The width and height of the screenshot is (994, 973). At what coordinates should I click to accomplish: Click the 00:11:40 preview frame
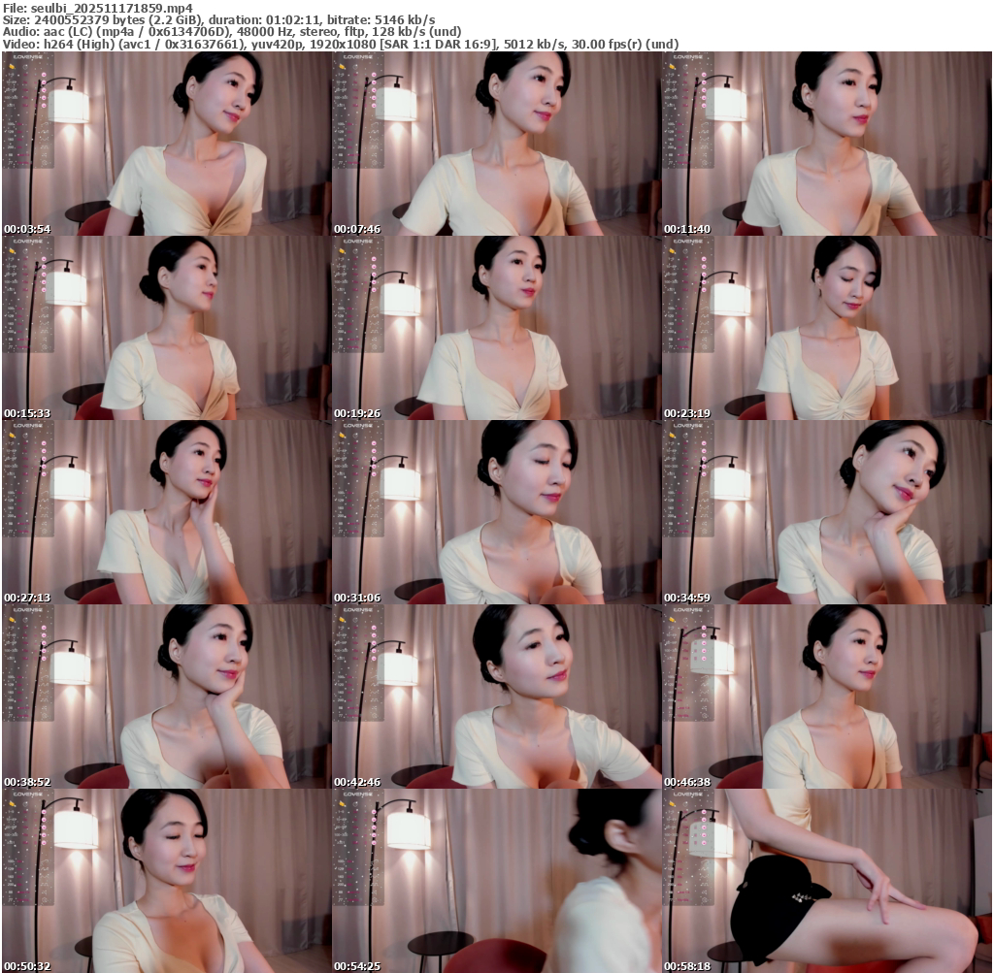pos(826,144)
